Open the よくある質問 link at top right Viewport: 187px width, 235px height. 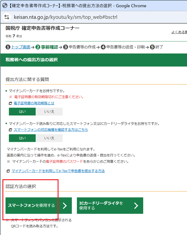[179, 32]
